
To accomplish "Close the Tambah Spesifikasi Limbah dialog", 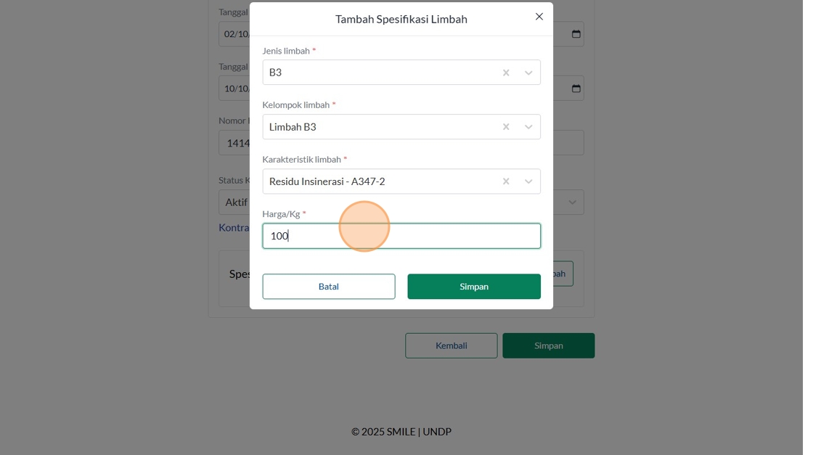I will (x=539, y=17).
